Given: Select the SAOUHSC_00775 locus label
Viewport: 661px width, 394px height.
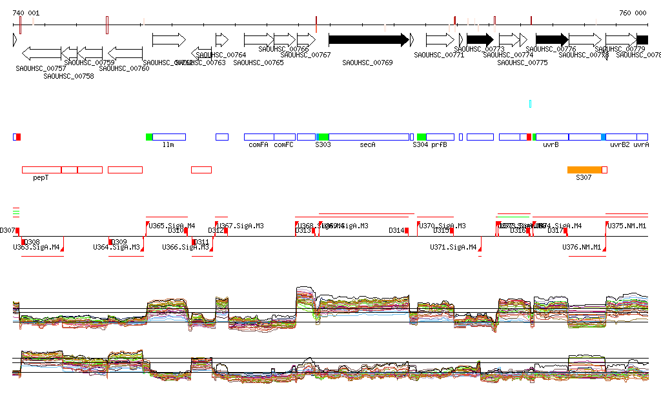Looking at the screenshot, I should (x=523, y=63).
